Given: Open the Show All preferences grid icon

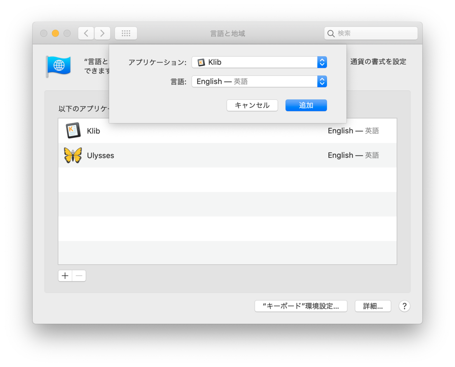Looking at the screenshot, I should point(126,33).
